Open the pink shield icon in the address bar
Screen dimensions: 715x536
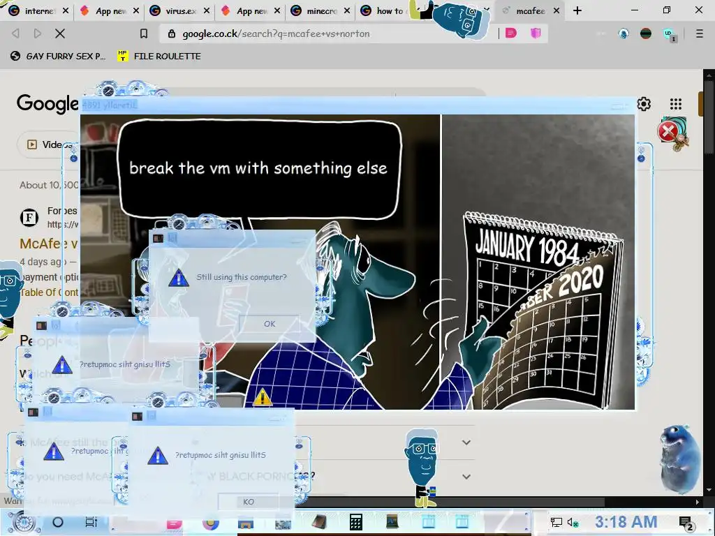(536, 33)
